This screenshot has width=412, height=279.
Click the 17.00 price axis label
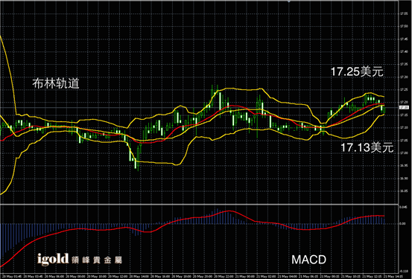(404, 153)
